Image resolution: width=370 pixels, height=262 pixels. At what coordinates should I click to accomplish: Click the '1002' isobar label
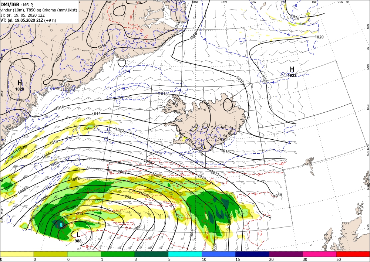[x=75, y=178]
